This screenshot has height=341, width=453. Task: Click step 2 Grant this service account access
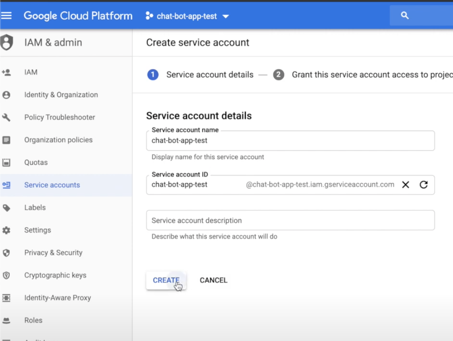pos(363,75)
